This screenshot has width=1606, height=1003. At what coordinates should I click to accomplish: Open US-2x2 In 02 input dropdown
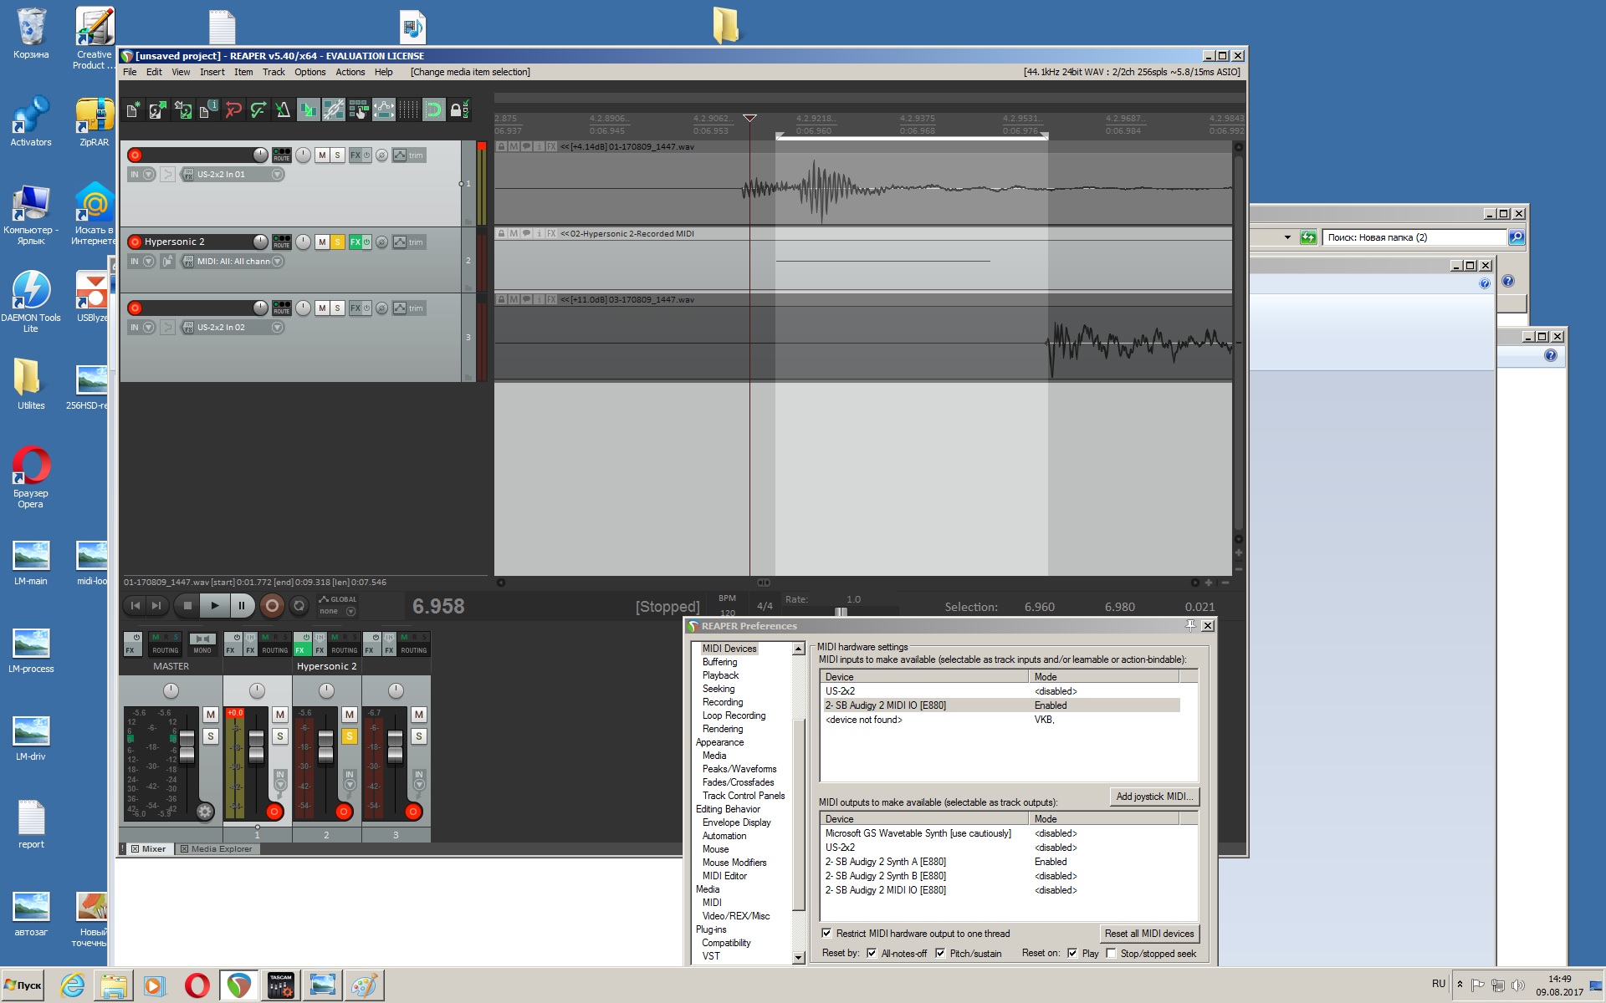(x=278, y=328)
